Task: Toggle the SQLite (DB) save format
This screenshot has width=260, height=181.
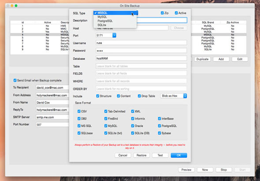Action: [x=133, y=133]
